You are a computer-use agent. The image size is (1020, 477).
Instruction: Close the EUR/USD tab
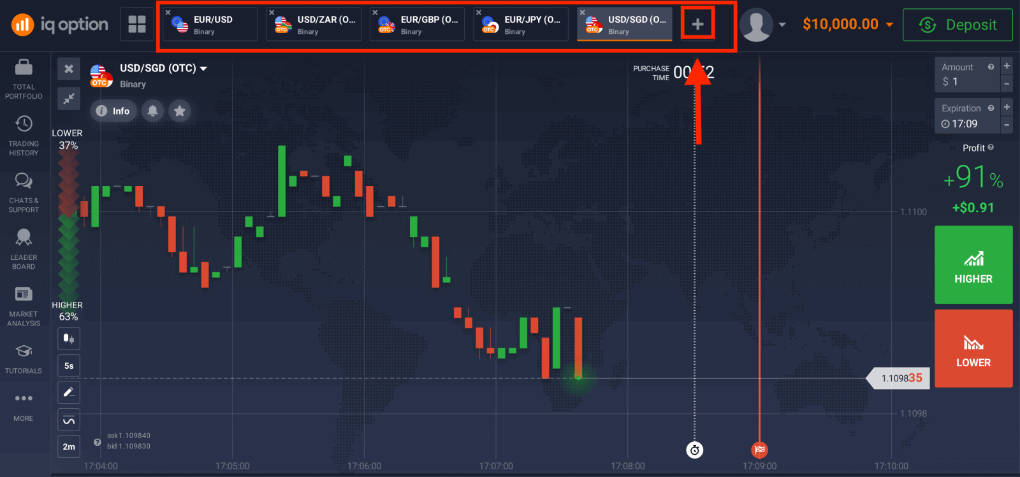168,13
